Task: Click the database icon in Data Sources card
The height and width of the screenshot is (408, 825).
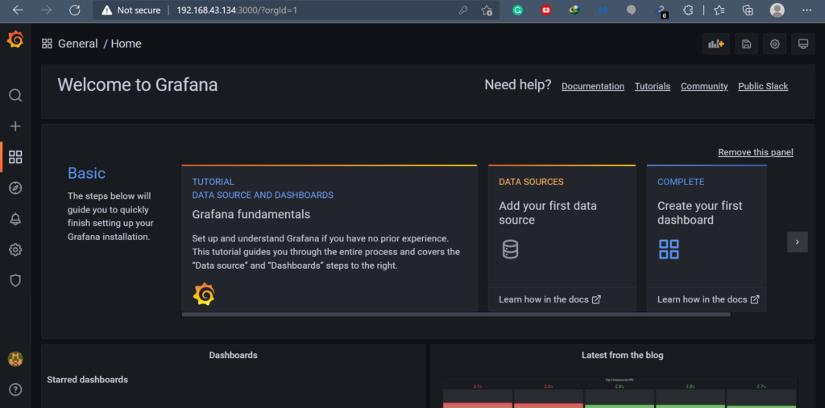Action: click(510, 249)
